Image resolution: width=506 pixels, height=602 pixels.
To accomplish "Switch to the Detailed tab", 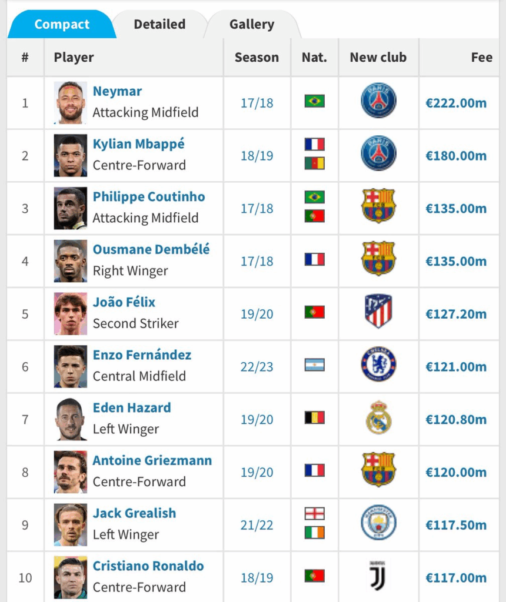I will [x=159, y=24].
